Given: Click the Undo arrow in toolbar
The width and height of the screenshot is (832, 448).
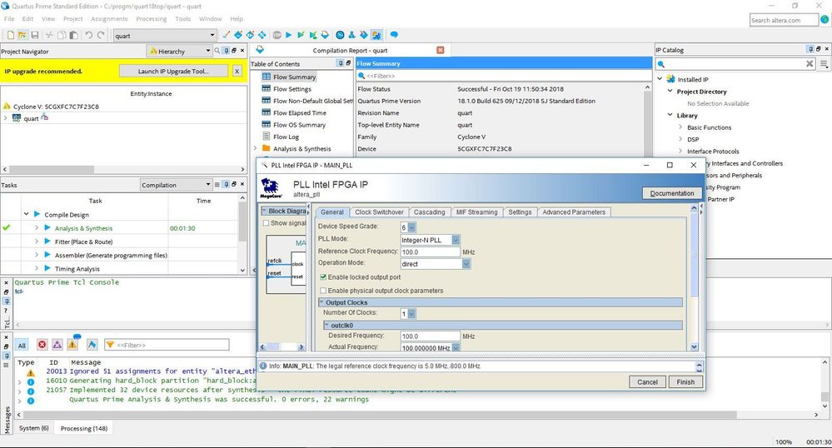Looking at the screenshot, I should (89, 35).
